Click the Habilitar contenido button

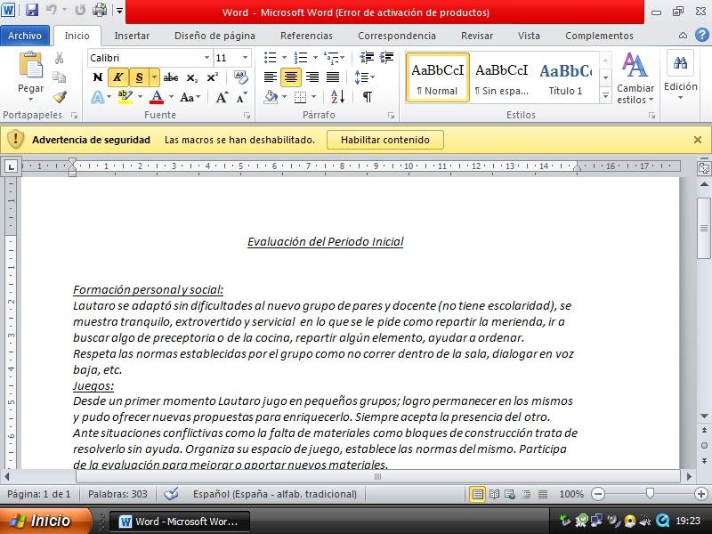385,140
